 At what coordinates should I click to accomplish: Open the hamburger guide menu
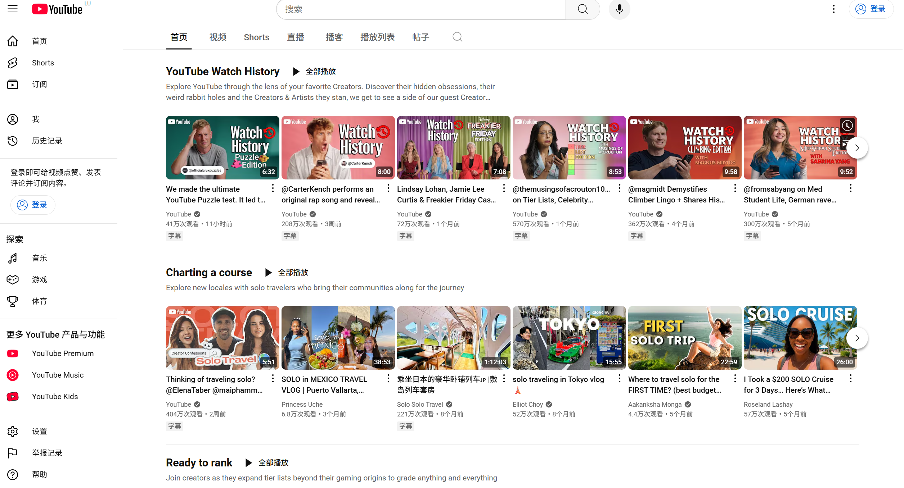point(13,9)
